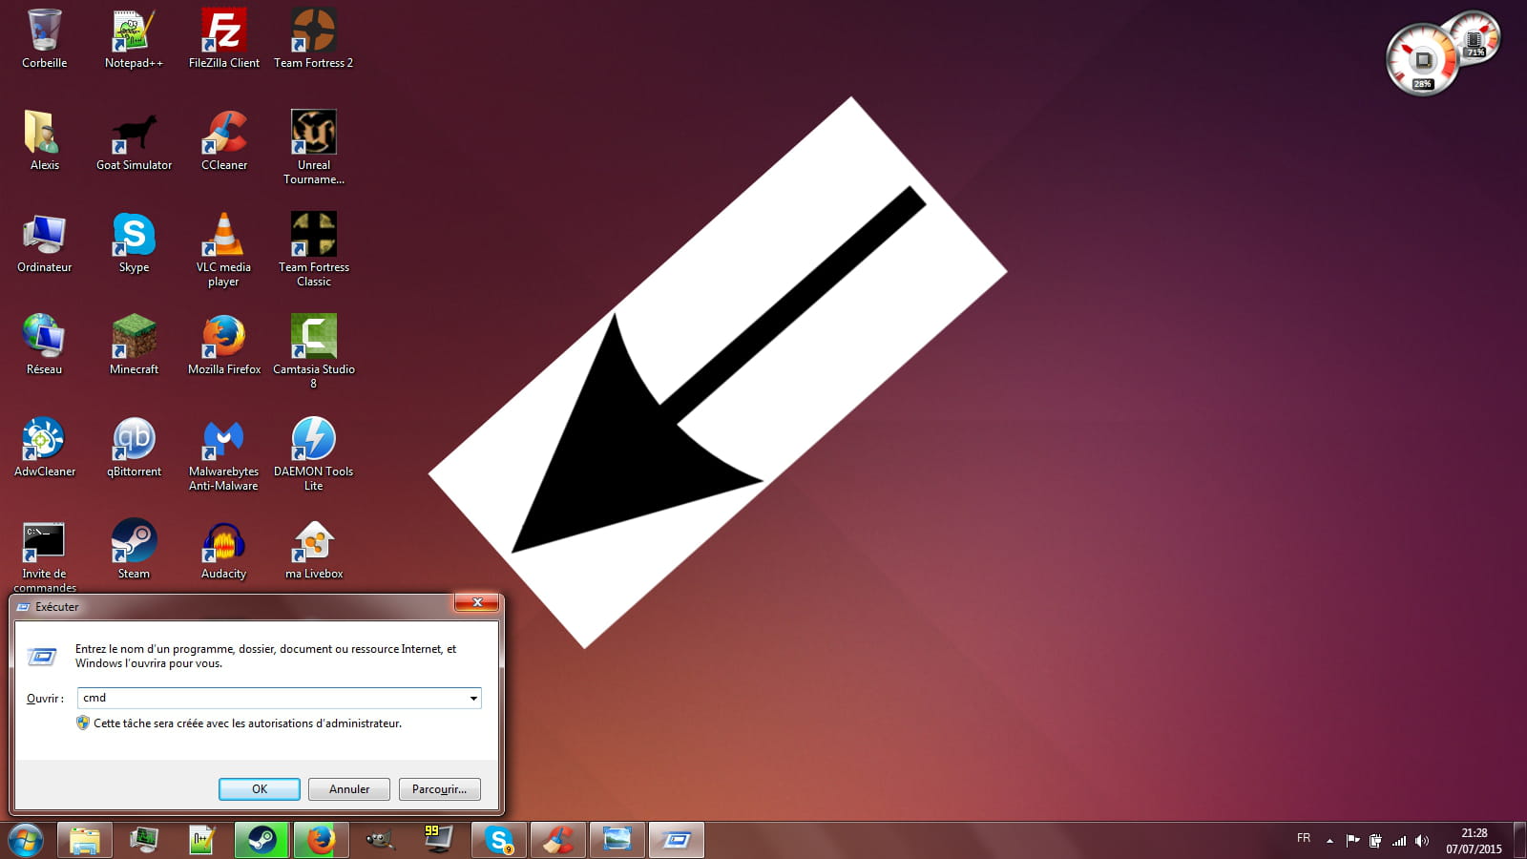Click the Ouvrir text field containing cmd
The image size is (1527, 859).
tap(272, 699)
